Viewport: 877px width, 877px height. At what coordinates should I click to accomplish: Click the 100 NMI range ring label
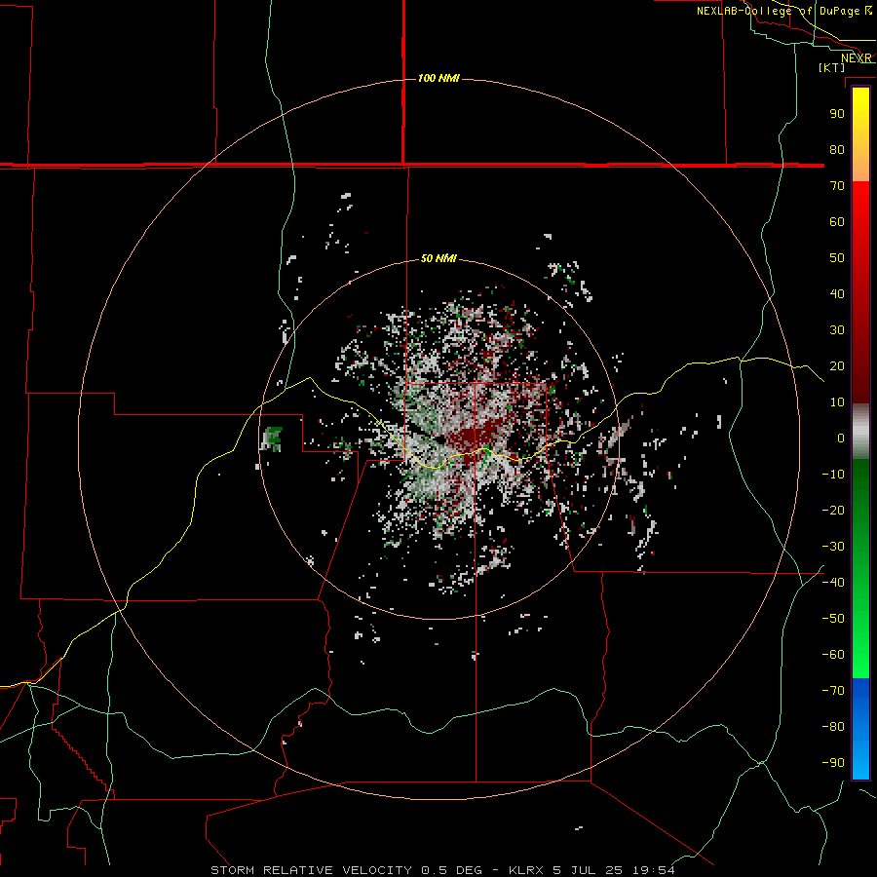tap(438, 78)
